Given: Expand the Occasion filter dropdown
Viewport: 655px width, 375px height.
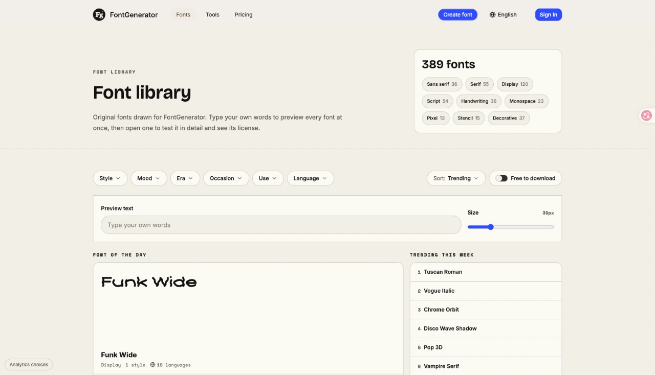Looking at the screenshot, I should click(226, 178).
